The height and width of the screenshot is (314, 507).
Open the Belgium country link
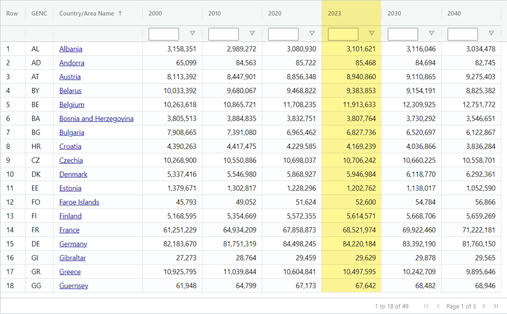point(72,105)
